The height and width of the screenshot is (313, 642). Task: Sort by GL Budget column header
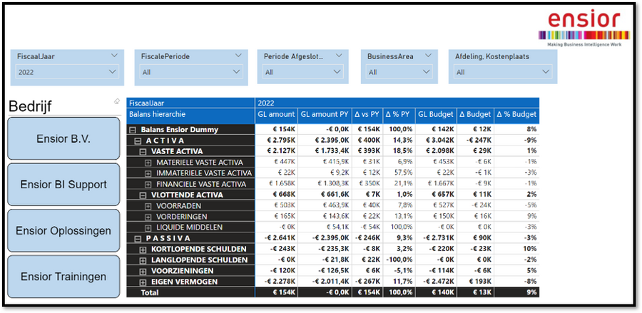coord(436,115)
